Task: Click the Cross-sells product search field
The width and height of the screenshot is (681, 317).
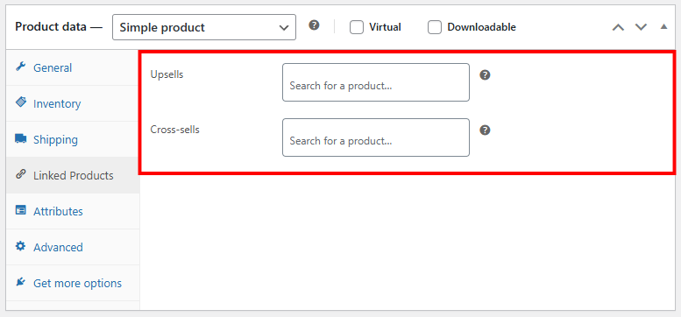Action: (376, 137)
